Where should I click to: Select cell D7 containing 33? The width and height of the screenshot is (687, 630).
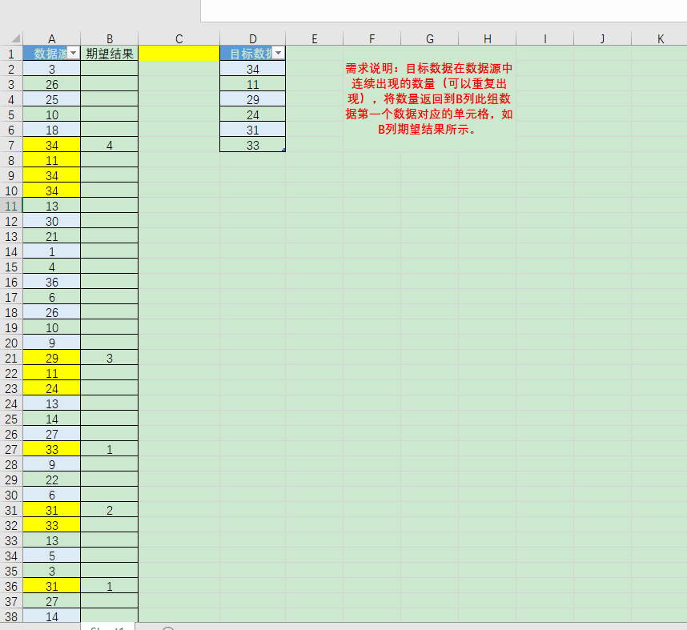tap(252, 145)
